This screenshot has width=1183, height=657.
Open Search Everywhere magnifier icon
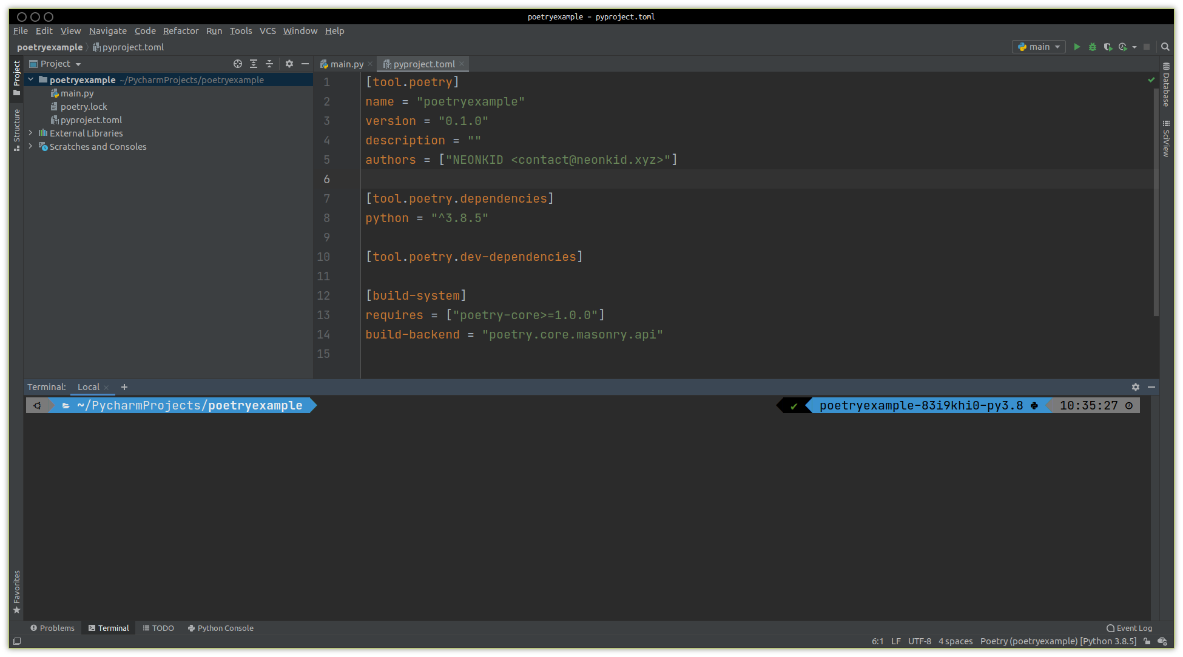(1165, 47)
